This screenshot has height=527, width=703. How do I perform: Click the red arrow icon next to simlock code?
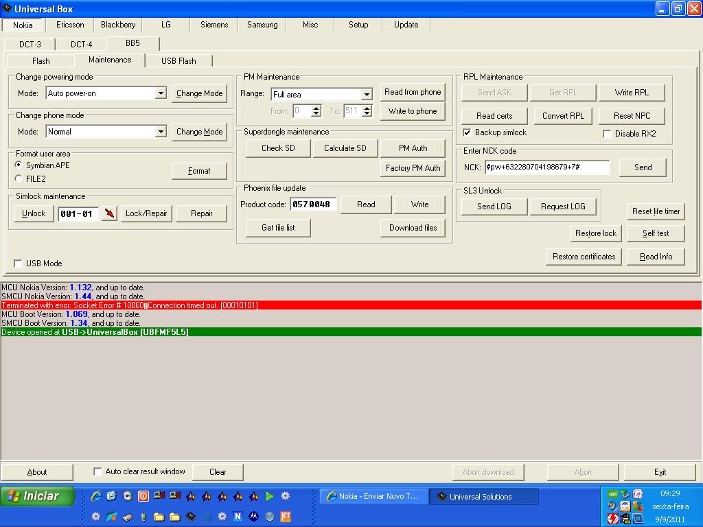tap(109, 213)
